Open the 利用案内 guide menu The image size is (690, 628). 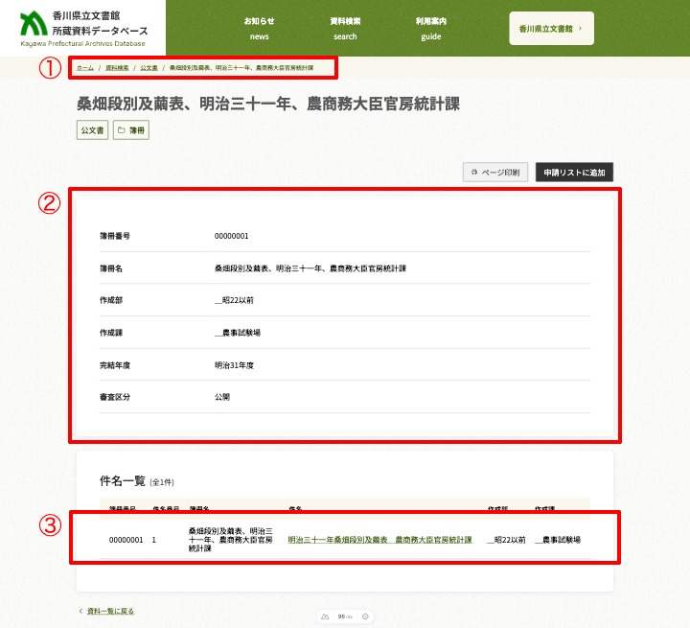[431, 29]
